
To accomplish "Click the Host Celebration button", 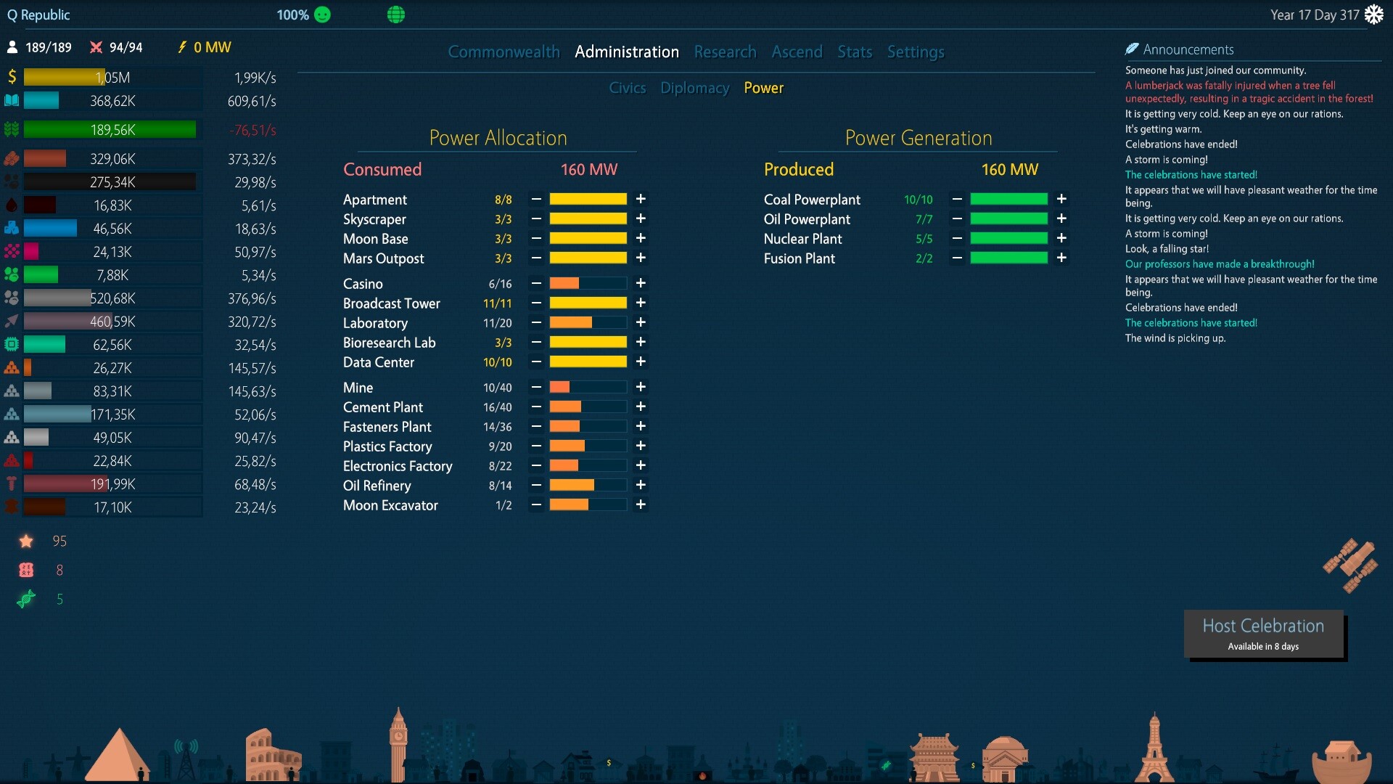I will (x=1263, y=633).
